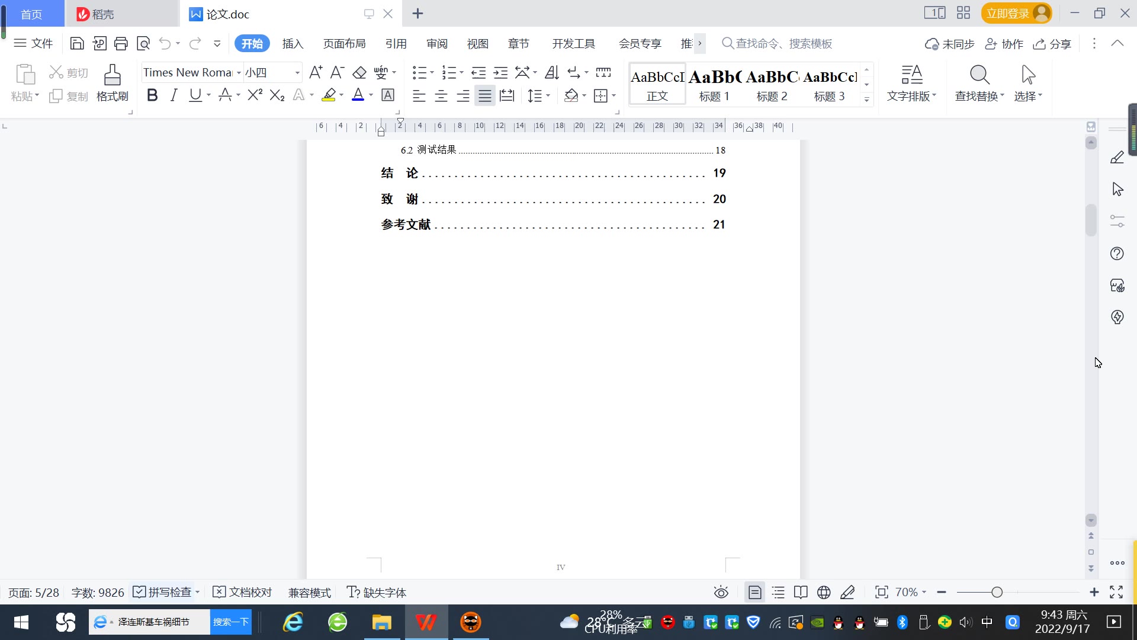Screen dimensions: 1137x640
Task: Click the command search field
Action: click(777, 43)
